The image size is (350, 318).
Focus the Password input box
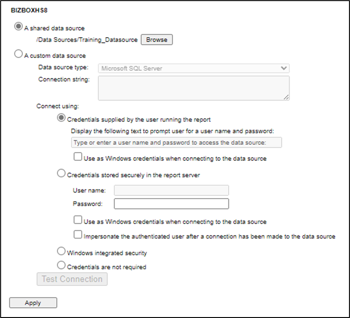[171, 204]
